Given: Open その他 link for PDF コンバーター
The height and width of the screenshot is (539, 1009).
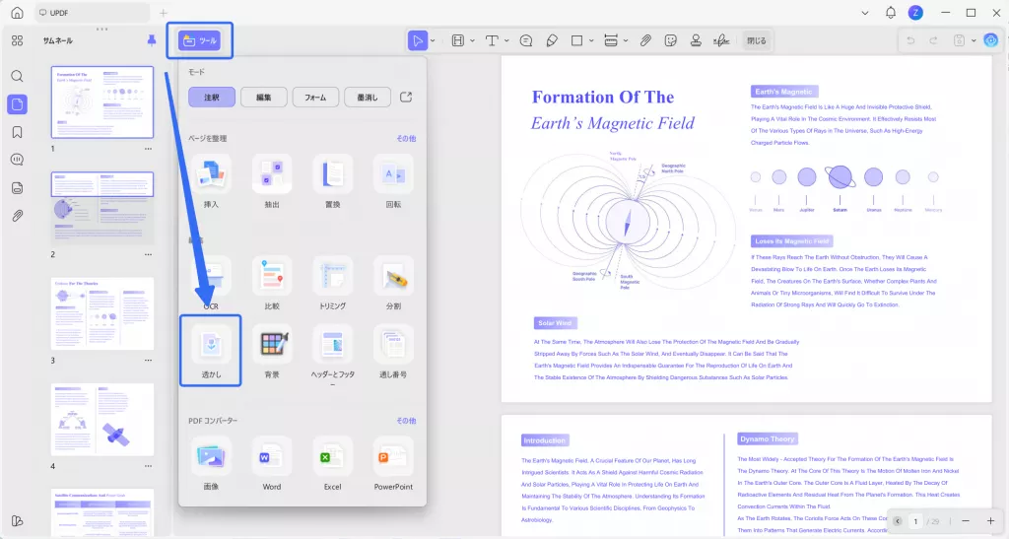Looking at the screenshot, I should point(406,421).
